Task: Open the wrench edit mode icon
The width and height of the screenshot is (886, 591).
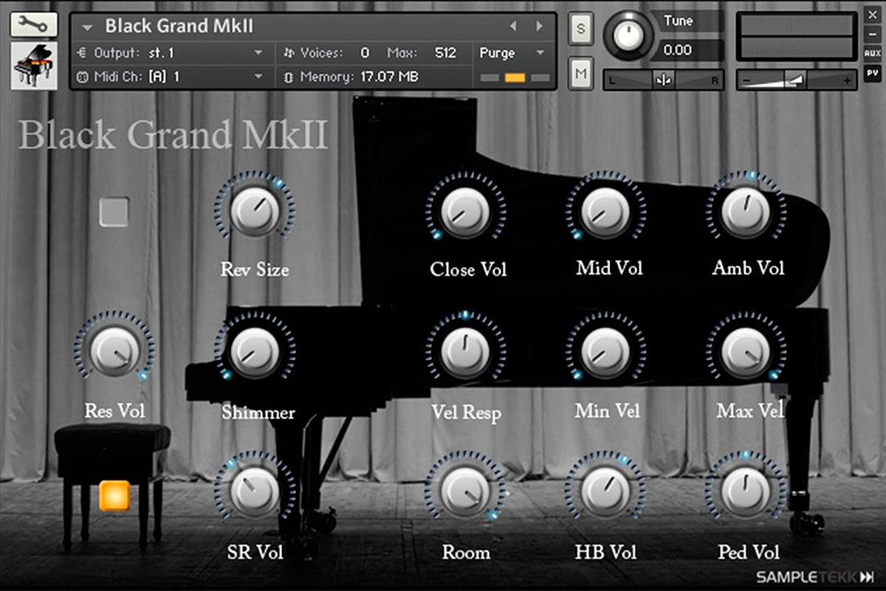Action: [x=34, y=24]
